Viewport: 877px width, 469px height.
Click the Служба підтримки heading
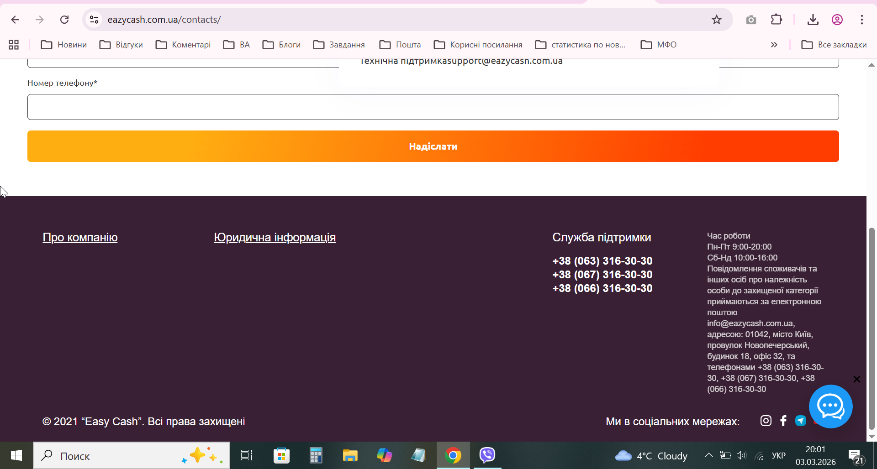602,237
